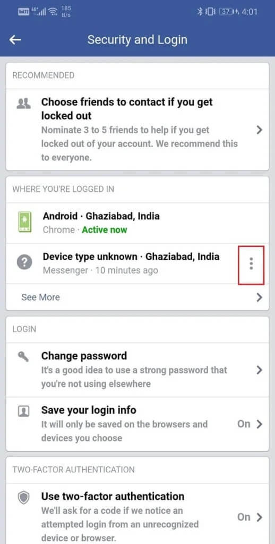Viewport: 275px width, 544px height.
Task: Open three-dot menu for Messenger session
Action: pyautogui.click(x=252, y=264)
